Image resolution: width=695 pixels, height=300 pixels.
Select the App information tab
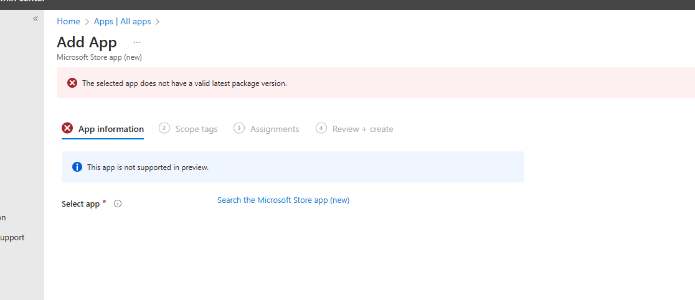[103, 129]
